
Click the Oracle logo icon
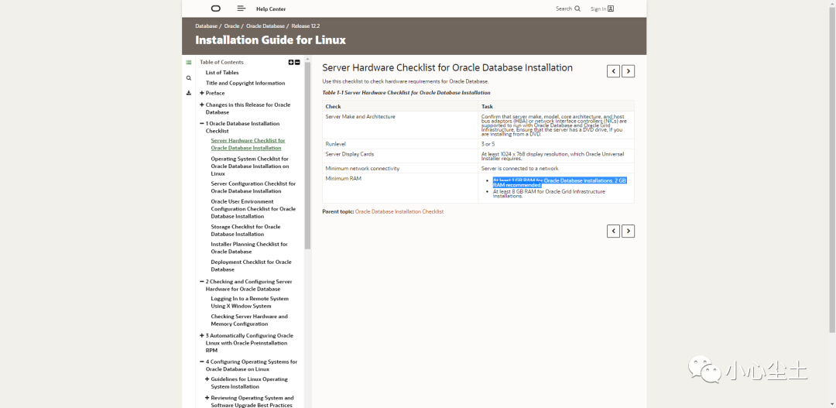(x=215, y=9)
